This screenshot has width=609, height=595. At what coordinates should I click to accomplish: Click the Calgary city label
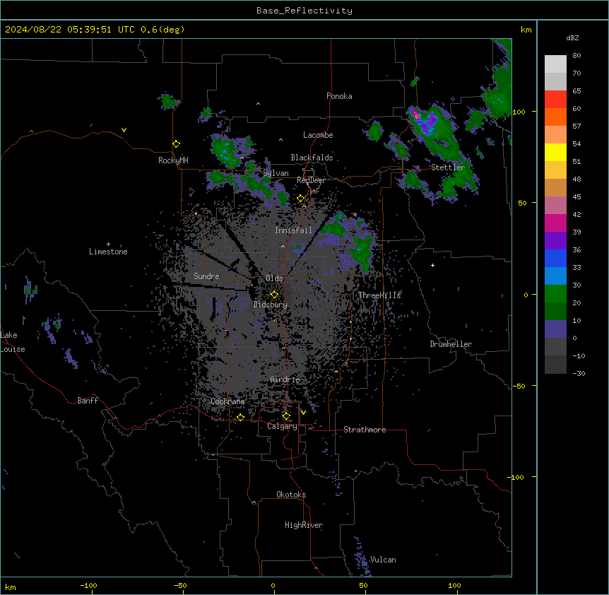point(283,426)
